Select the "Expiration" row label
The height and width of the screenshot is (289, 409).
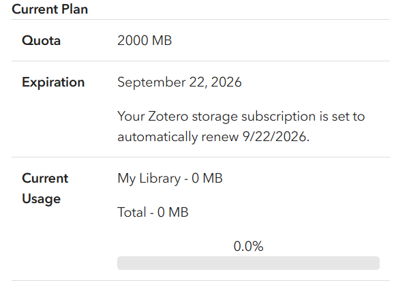coord(53,82)
